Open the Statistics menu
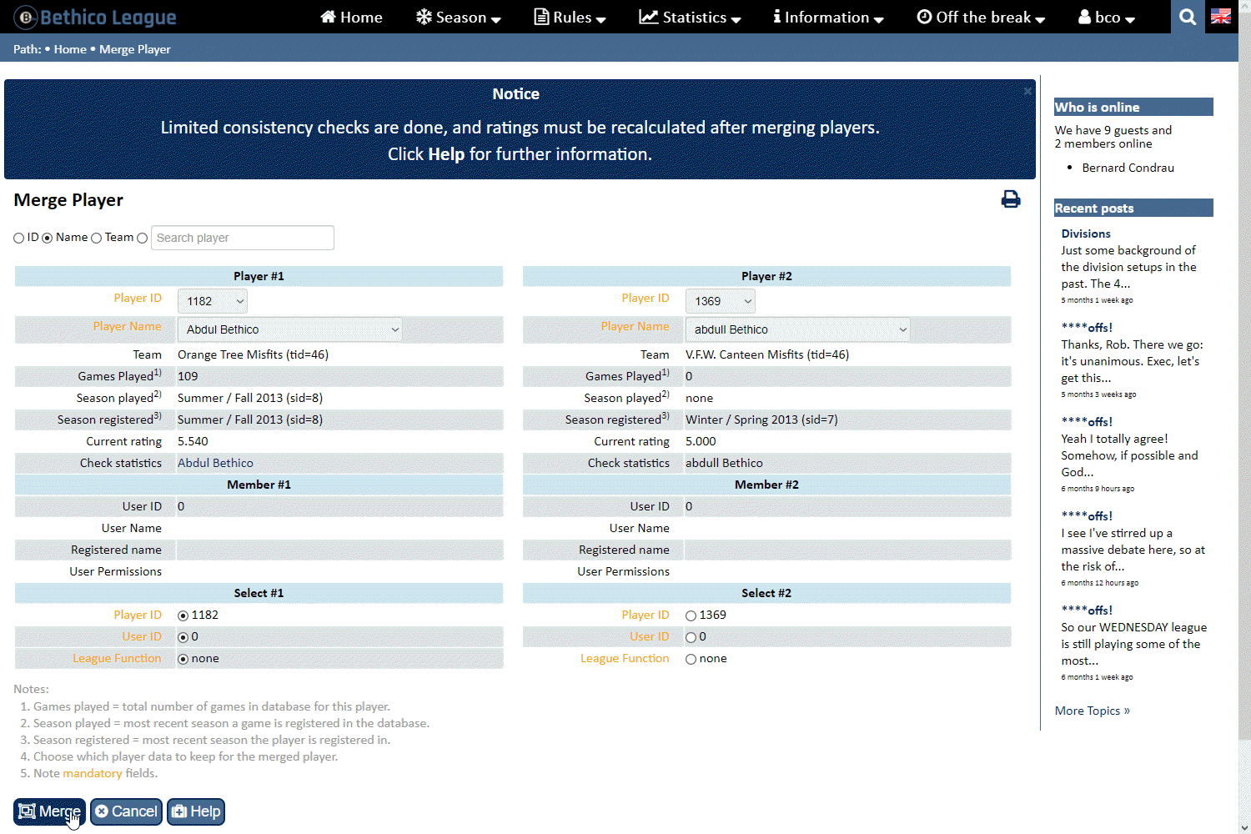 (689, 17)
